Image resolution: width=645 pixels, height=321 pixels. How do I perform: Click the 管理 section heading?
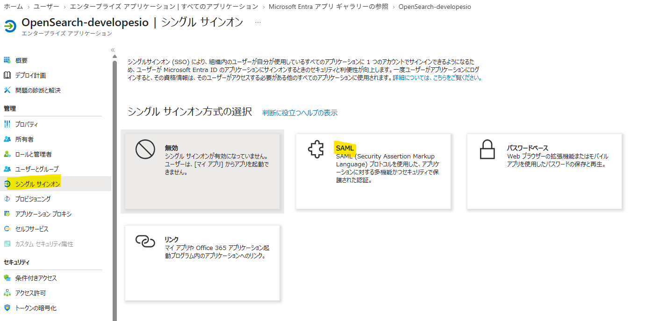click(x=10, y=108)
